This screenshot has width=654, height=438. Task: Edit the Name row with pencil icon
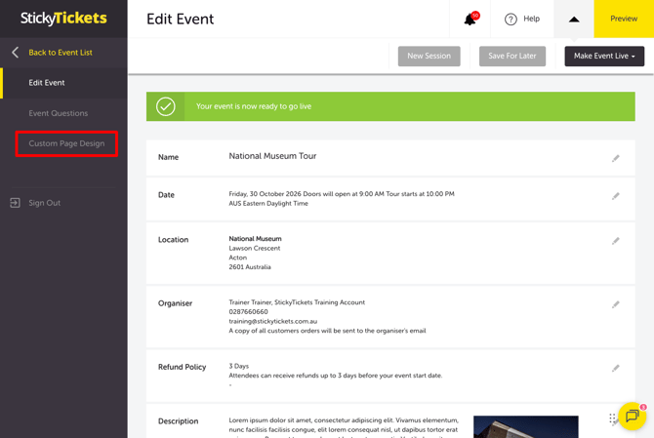point(616,158)
